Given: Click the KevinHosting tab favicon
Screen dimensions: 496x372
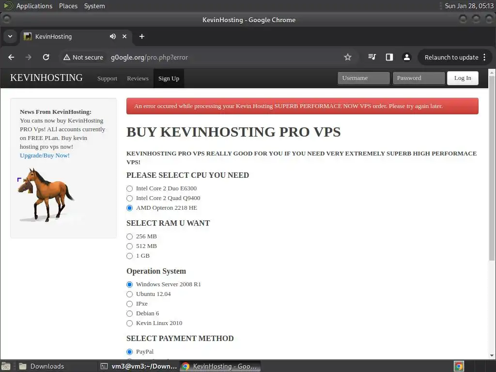Looking at the screenshot, I should 28,36.
